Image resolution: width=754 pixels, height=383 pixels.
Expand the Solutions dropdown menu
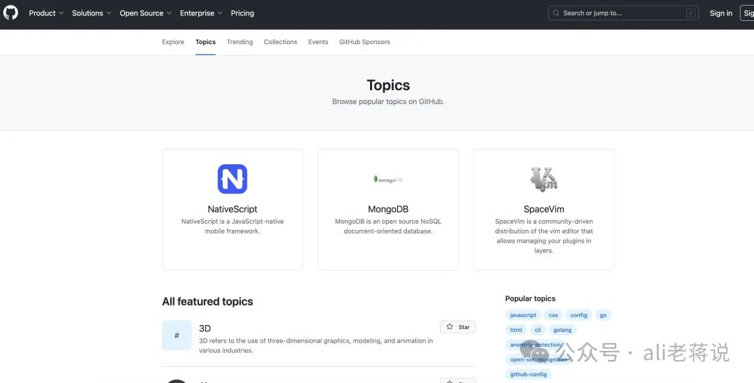(91, 13)
